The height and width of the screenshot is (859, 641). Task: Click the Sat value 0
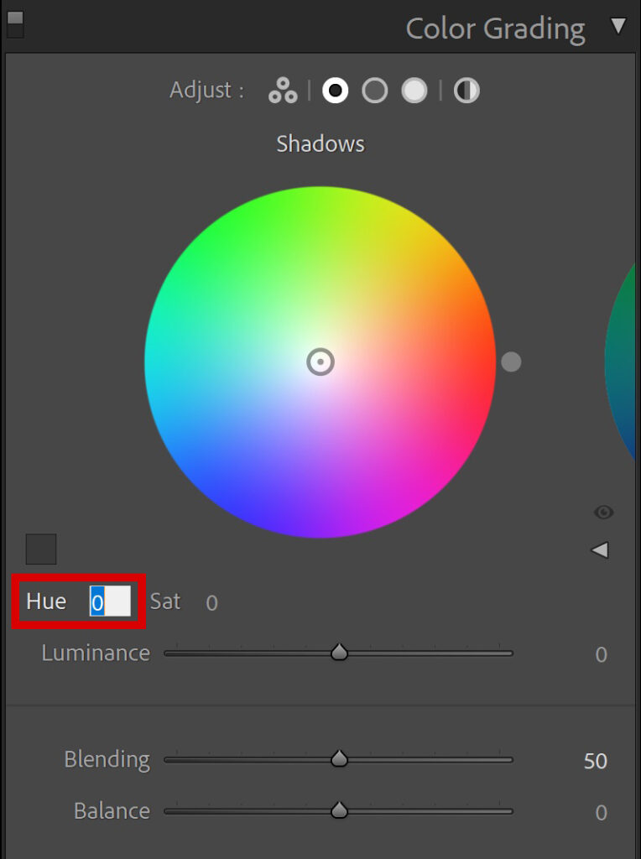[212, 602]
